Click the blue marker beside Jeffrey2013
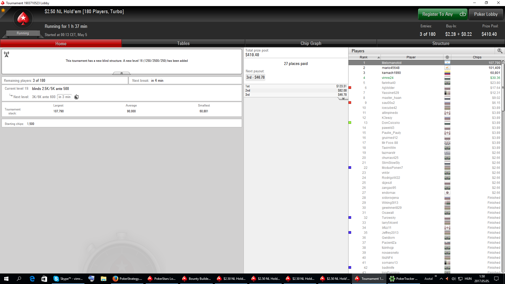505x284 pixels. point(350,232)
